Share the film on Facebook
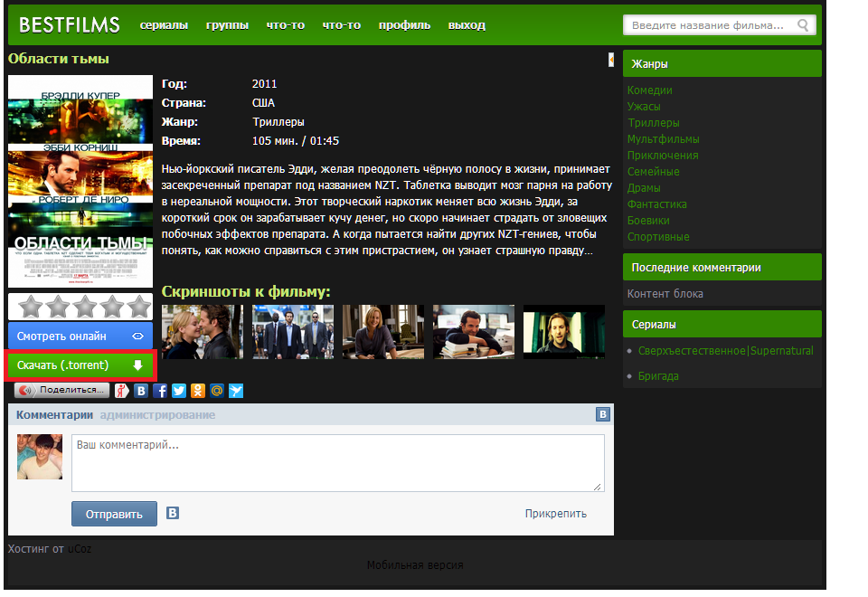 [160, 391]
